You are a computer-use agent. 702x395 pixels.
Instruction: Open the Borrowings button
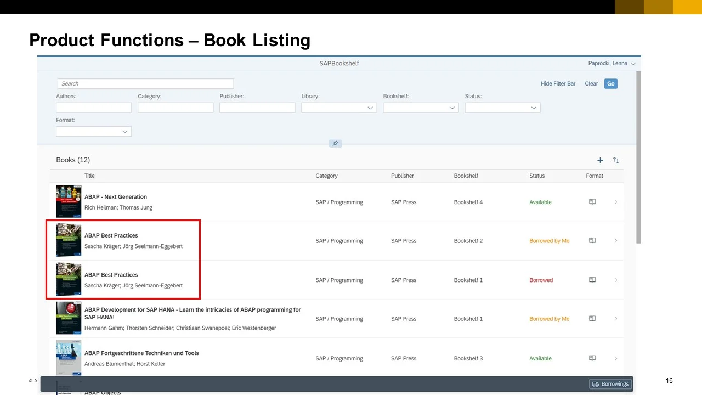[610, 384]
